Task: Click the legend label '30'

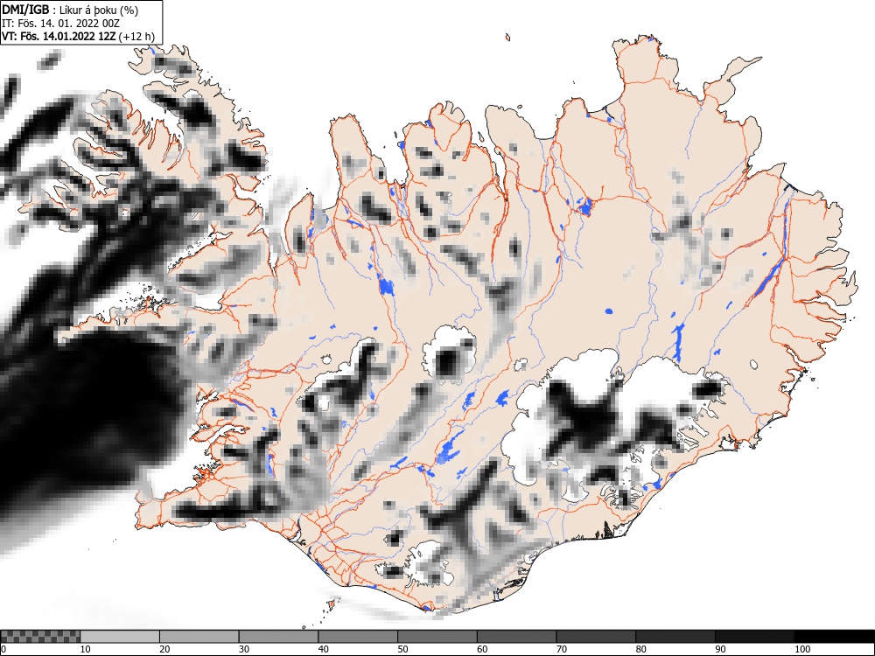Action: point(243,649)
